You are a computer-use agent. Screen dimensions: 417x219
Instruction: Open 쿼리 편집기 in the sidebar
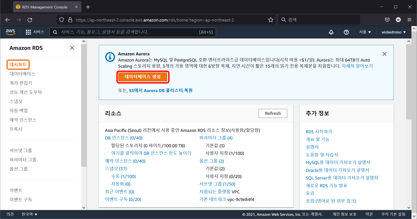[21, 83]
